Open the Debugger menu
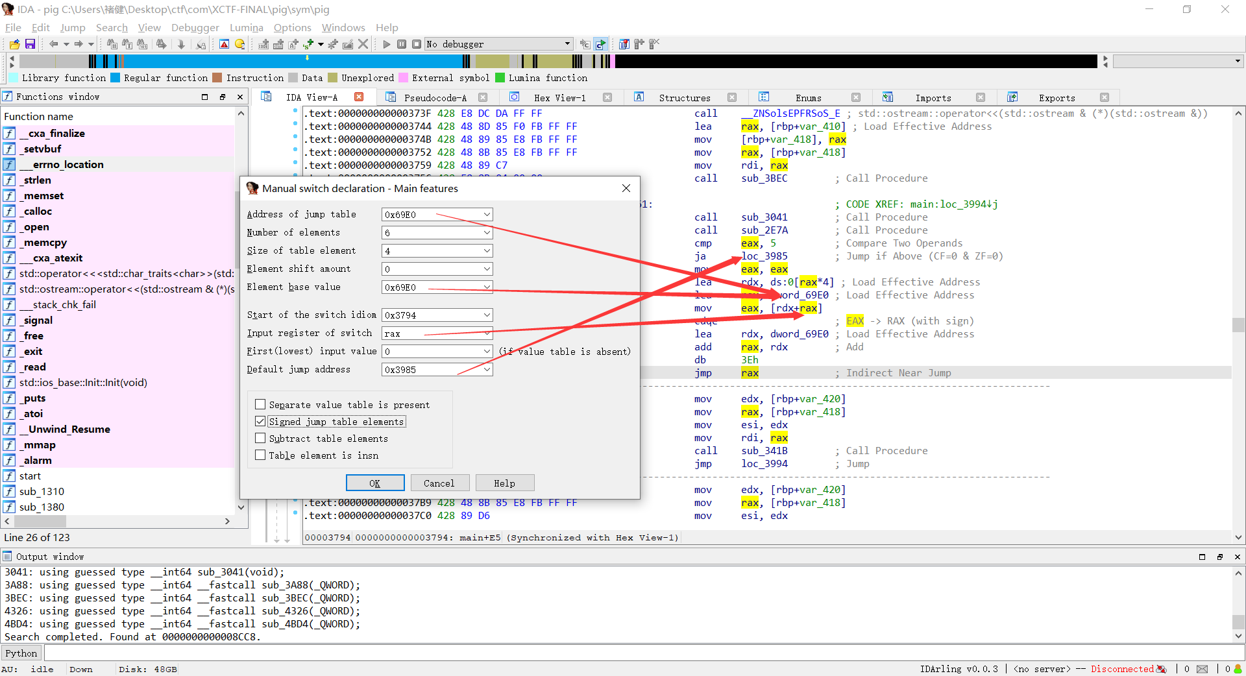Image resolution: width=1246 pixels, height=676 pixels. (x=195, y=27)
